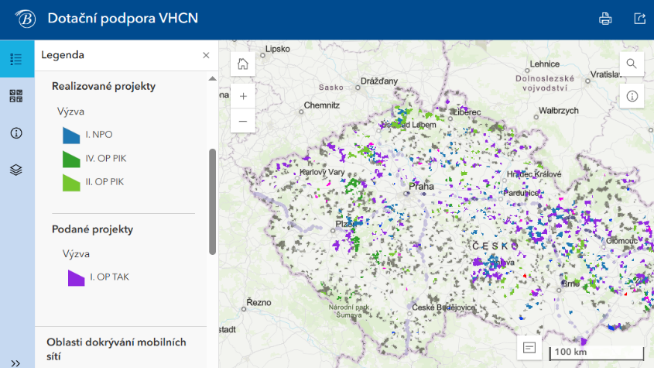
Task: Click the Bentley logo in the header
Action: [x=25, y=19]
